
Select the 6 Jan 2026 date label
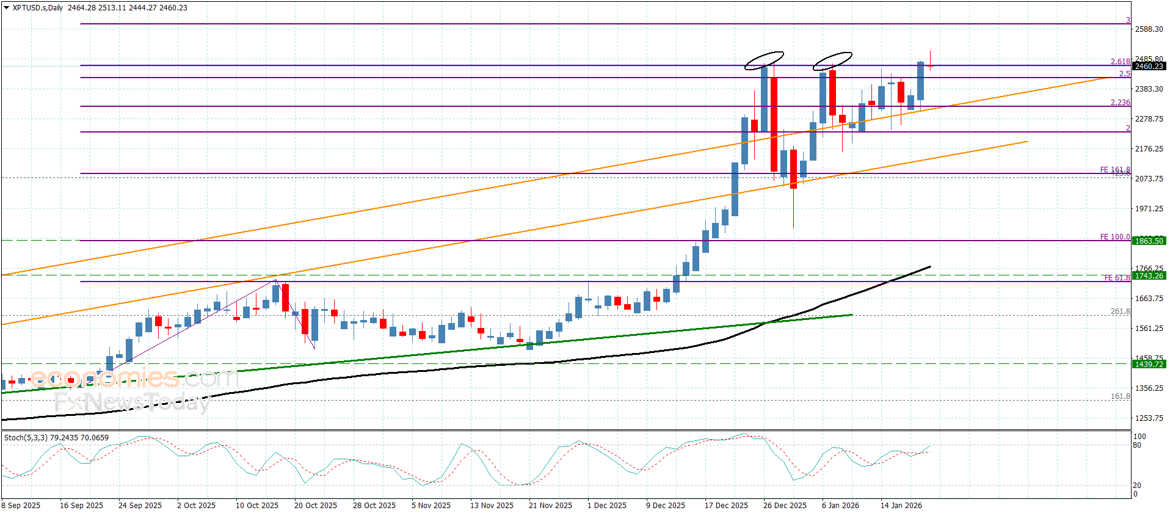(x=840, y=505)
